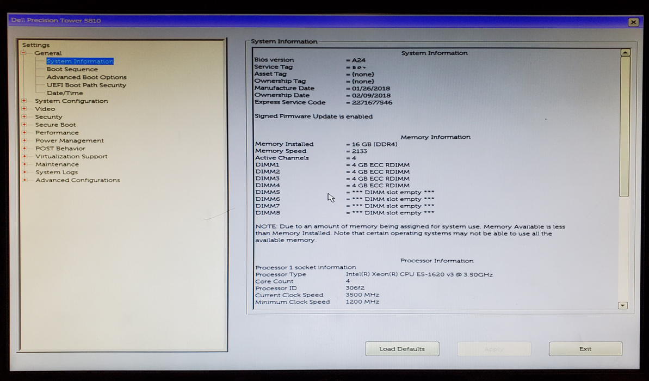
Task: Select the General category label
Action: pyautogui.click(x=48, y=53)
